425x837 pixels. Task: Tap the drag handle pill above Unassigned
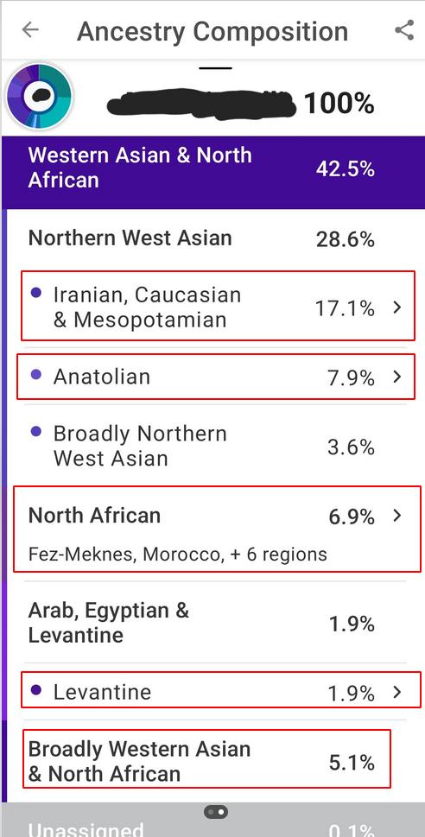click(216, 812)
